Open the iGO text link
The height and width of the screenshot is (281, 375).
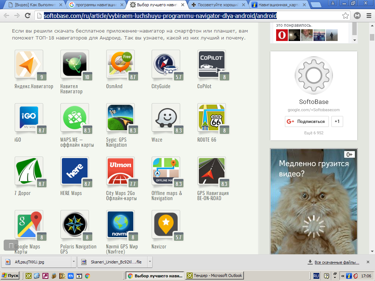pyautogui.click(x=18, y=140)
